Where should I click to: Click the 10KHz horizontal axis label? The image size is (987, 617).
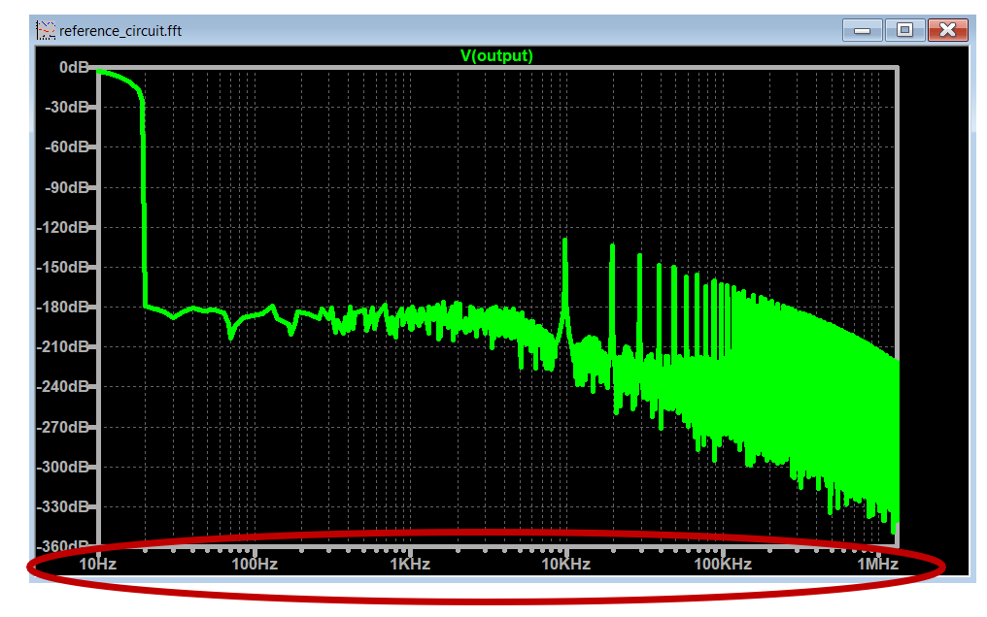pos(564,564)
